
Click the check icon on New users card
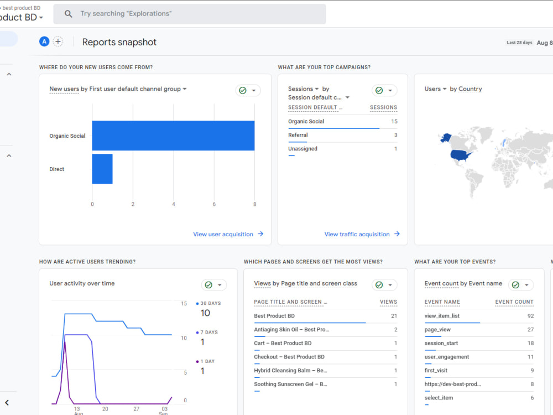coord(243,90)
